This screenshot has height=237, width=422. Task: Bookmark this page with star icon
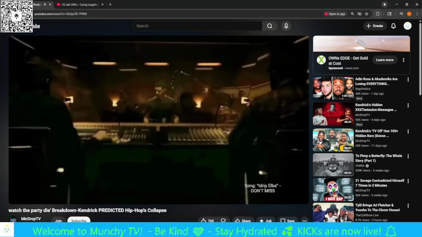click(x=367, y=14)
